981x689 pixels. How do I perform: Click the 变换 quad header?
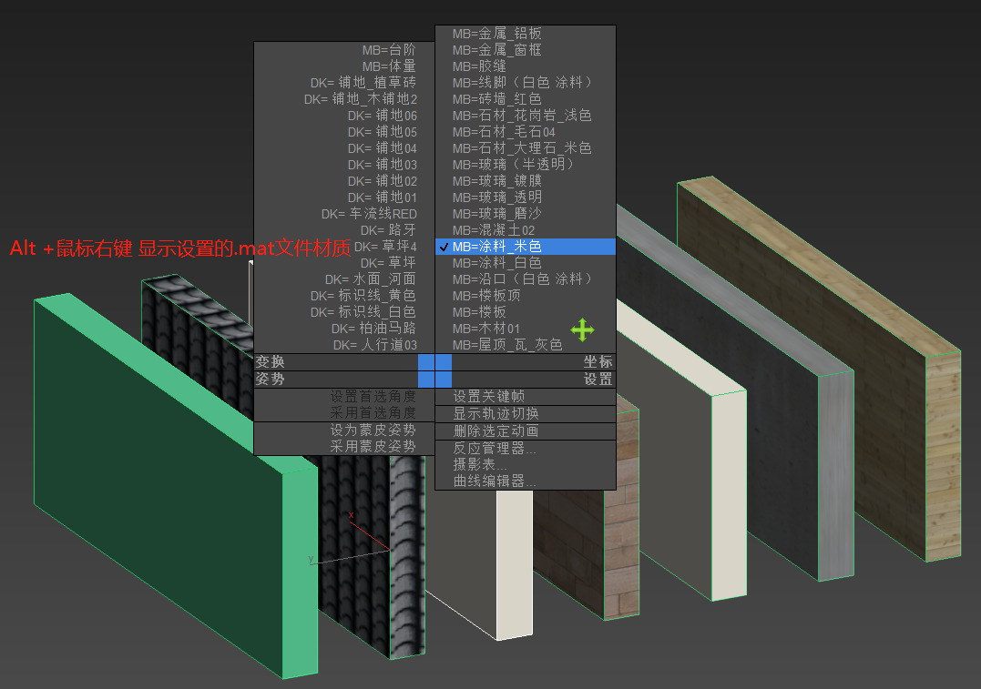[x=271, y=361]
